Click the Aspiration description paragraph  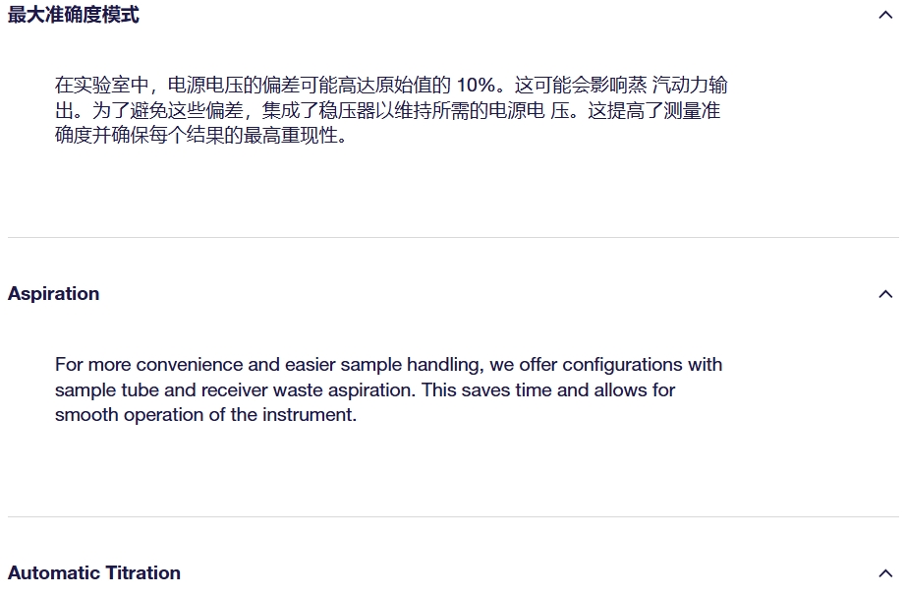pyautogui.click(x=388, y=389)
